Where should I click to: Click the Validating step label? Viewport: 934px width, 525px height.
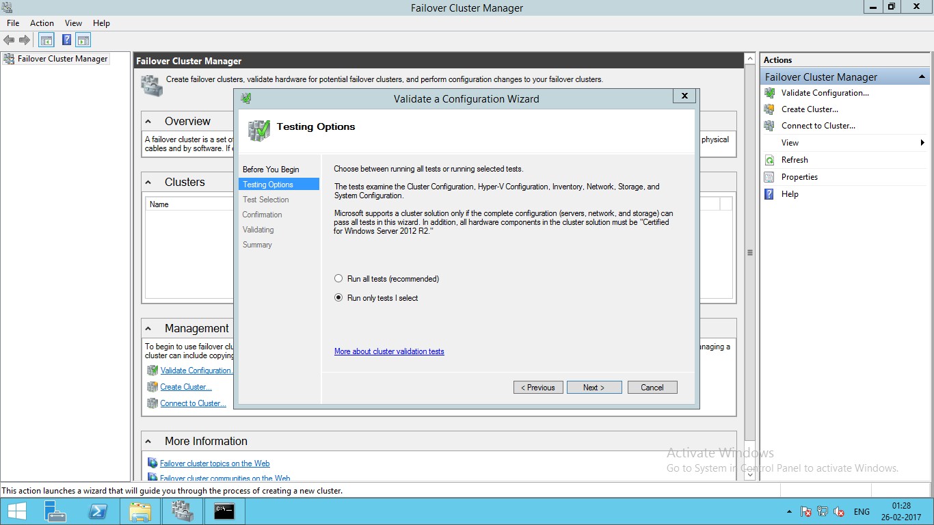pos(258,230)
